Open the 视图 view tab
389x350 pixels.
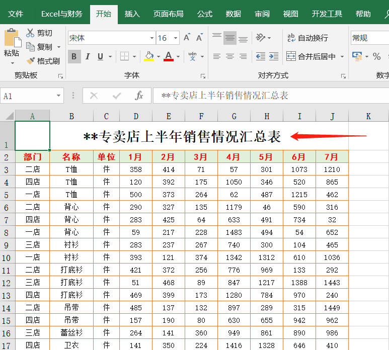coord(290,14)
